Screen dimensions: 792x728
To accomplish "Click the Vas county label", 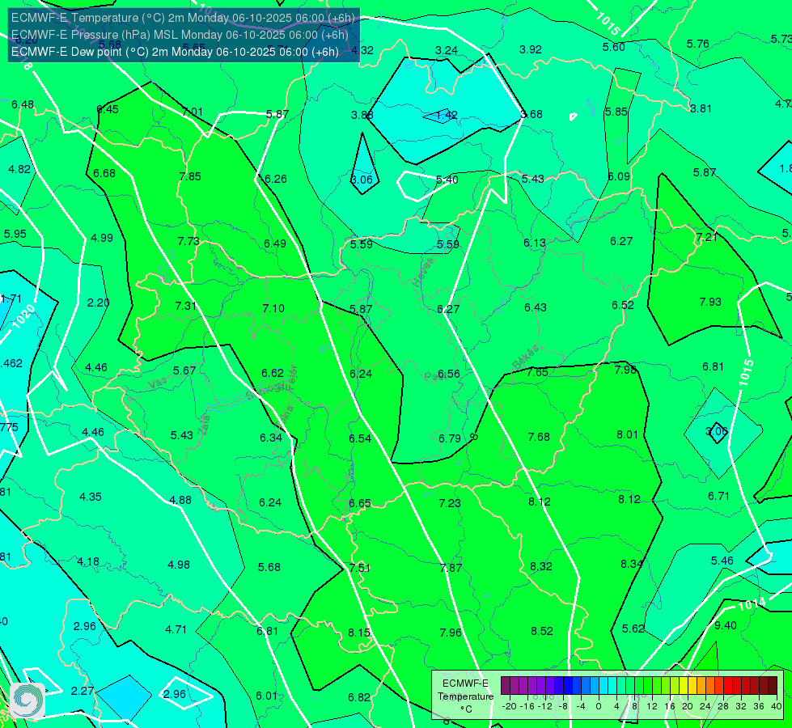I will [157, 384].
